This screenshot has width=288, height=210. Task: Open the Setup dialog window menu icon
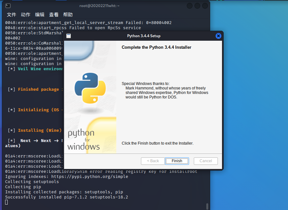coord(69,36)
